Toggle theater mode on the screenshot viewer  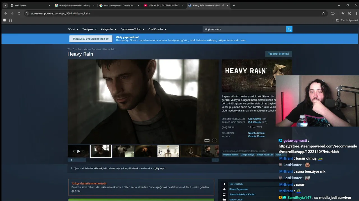pyautogui.click(x=207, y=140)
